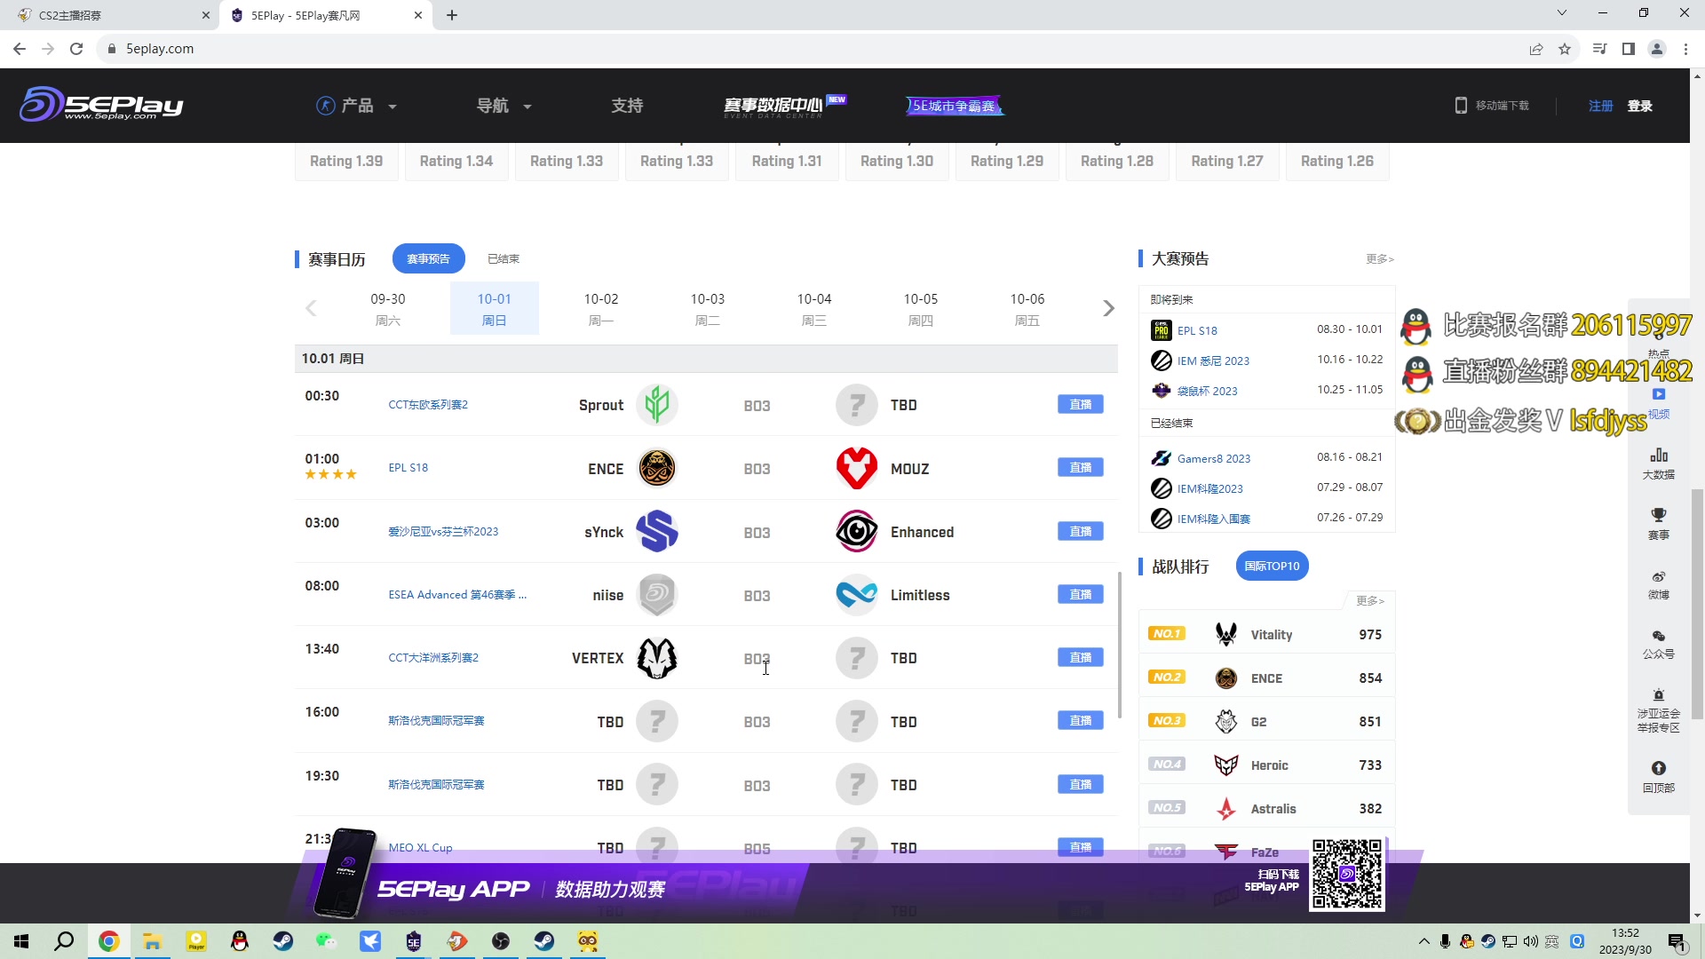This screenshot has height=959, width=1705.
Task: Click the 注册 register link
Action: click(x=1600, y=106)
